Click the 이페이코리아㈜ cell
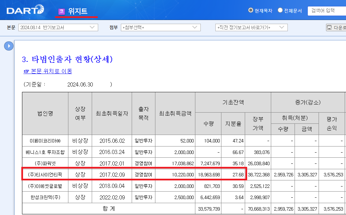Image resolution: width=346 pixels, height=215 pixels. pyautogui.click(x=45, y=141)
